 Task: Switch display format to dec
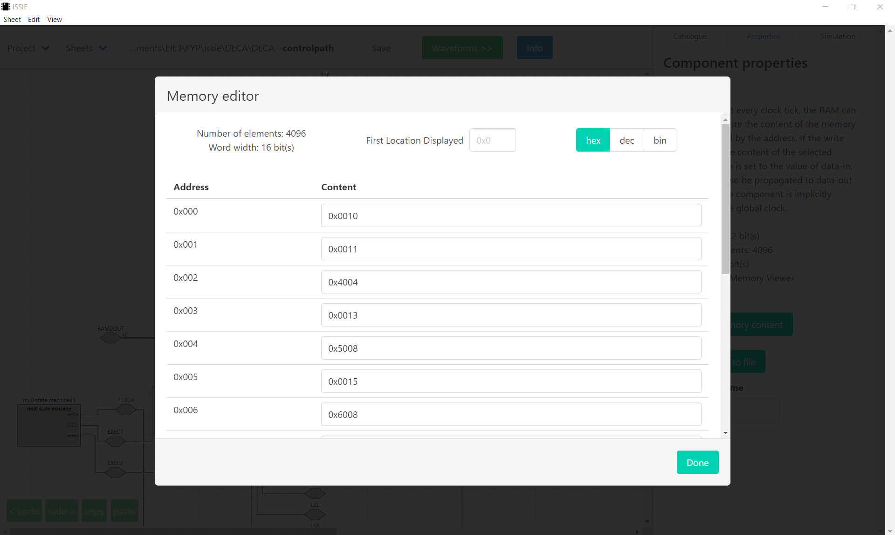click(626, 140)
